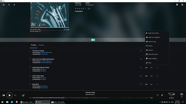Open Jimmy Rogers performer link
The height and width of the screenshot is (104, 186).
click(44, 86)
